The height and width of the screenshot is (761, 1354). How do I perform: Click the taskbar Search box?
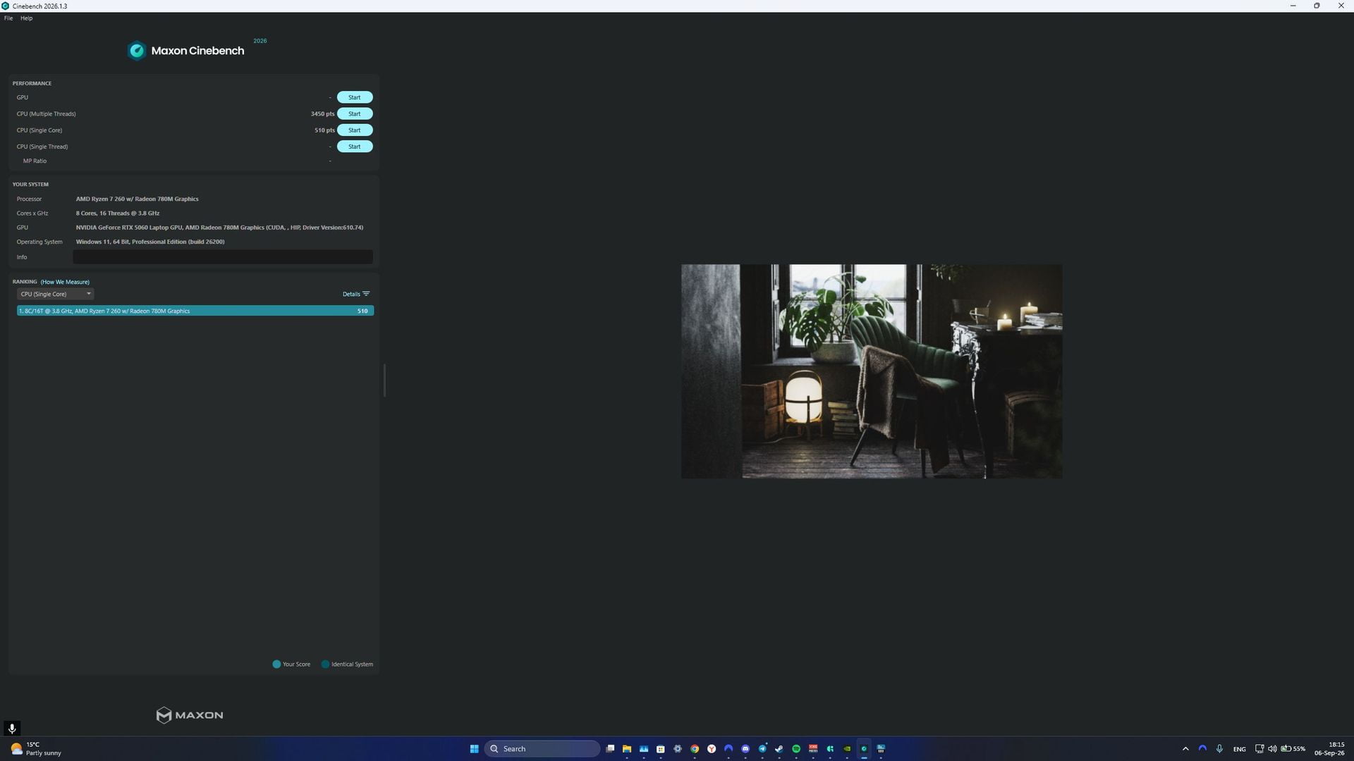[542, 749]
